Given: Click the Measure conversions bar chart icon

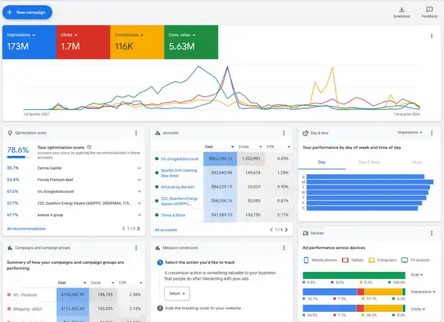Looking at the screenshot, I should tap(158, 248).
